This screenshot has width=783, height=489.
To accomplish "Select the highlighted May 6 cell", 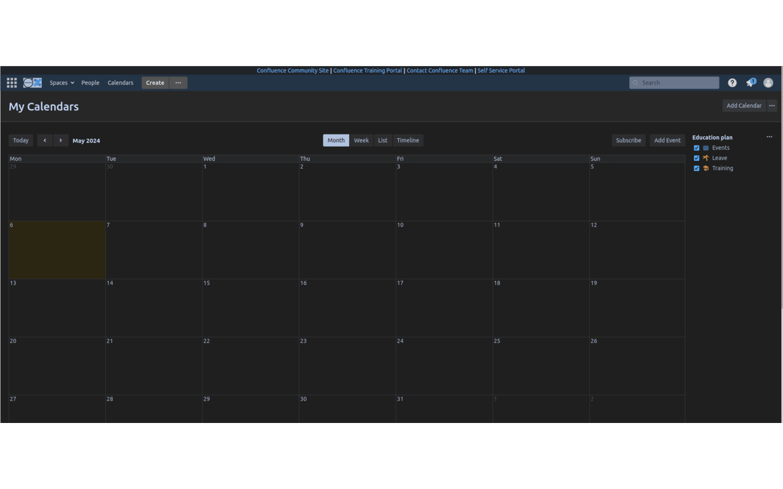I will (57, 250).
